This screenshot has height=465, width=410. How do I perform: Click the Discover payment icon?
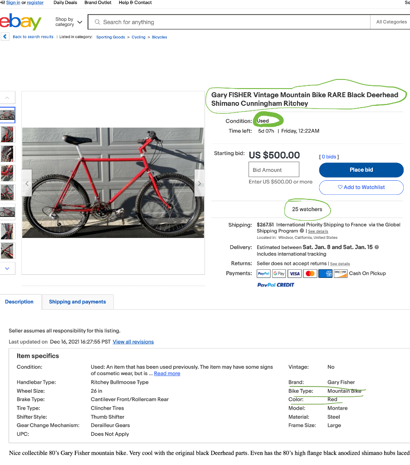pyautogui.click(x=341, y=273)
